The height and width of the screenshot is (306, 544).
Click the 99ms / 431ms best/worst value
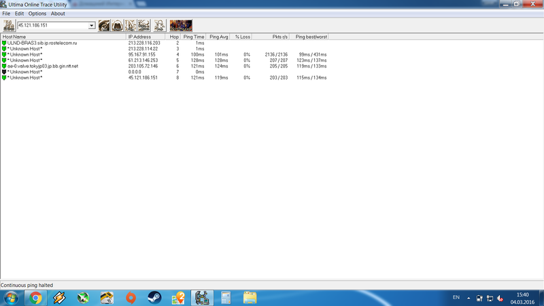[313, 54]
